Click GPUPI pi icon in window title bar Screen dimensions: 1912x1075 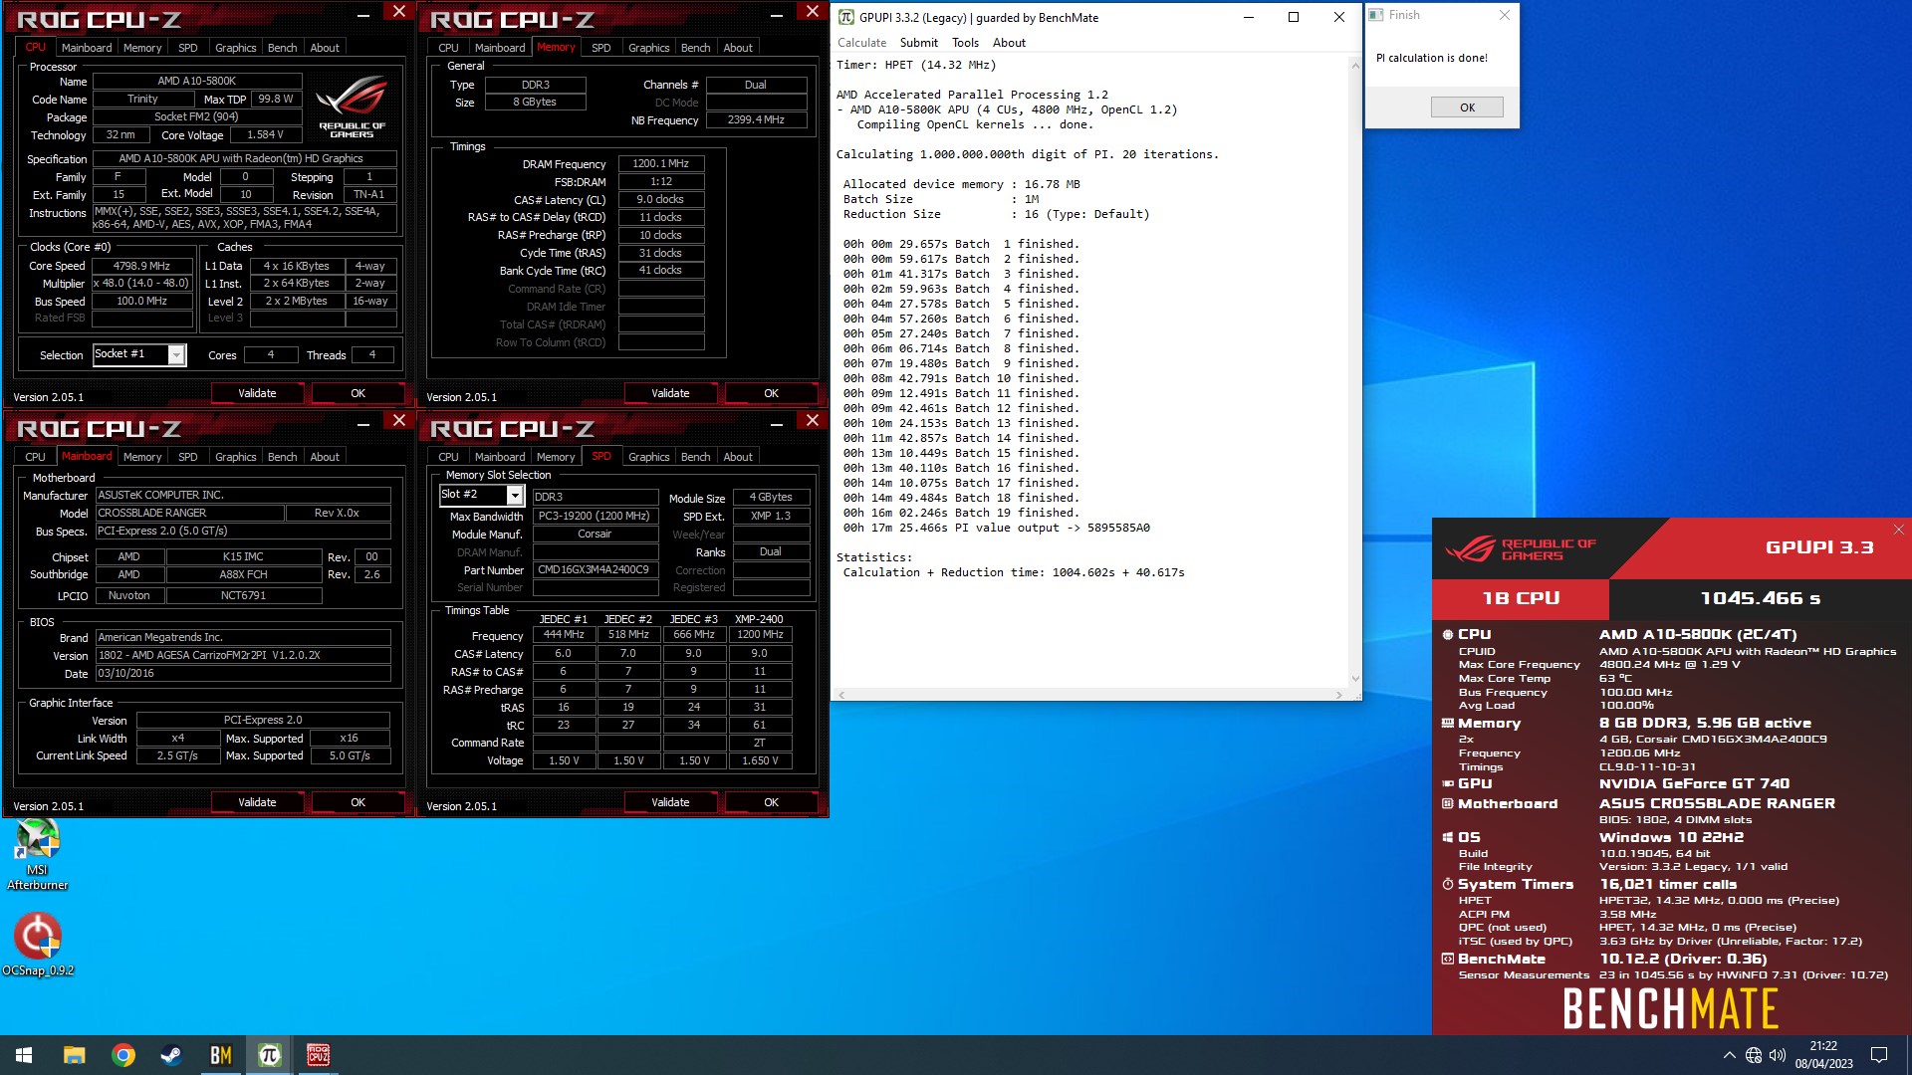(x=845, y=17)
